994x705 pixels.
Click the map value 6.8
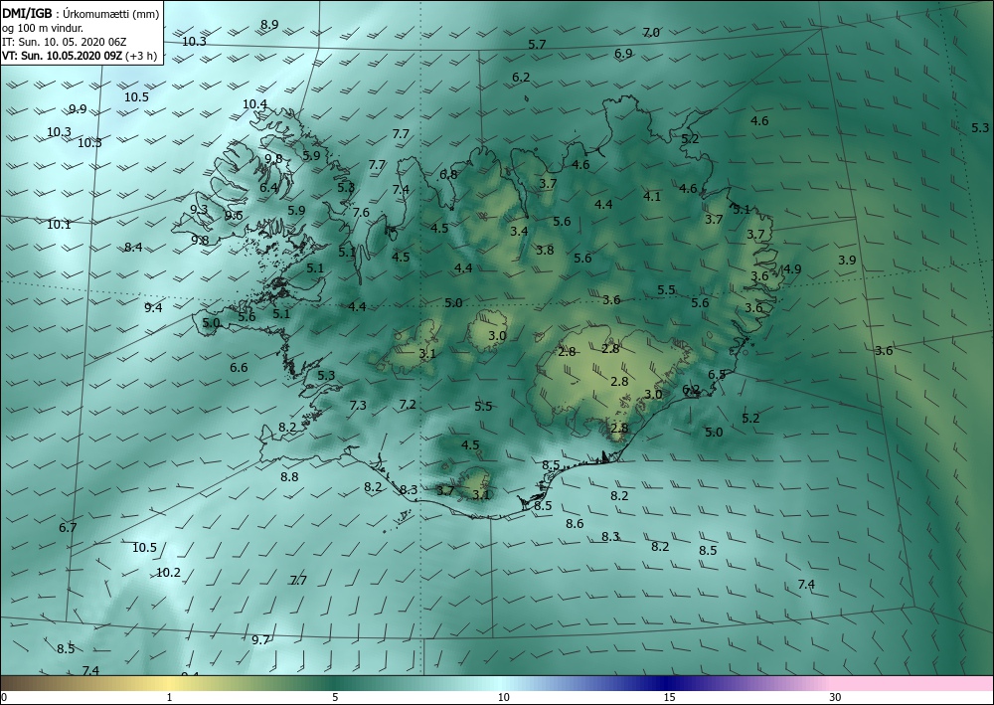(x=448, y=174)
